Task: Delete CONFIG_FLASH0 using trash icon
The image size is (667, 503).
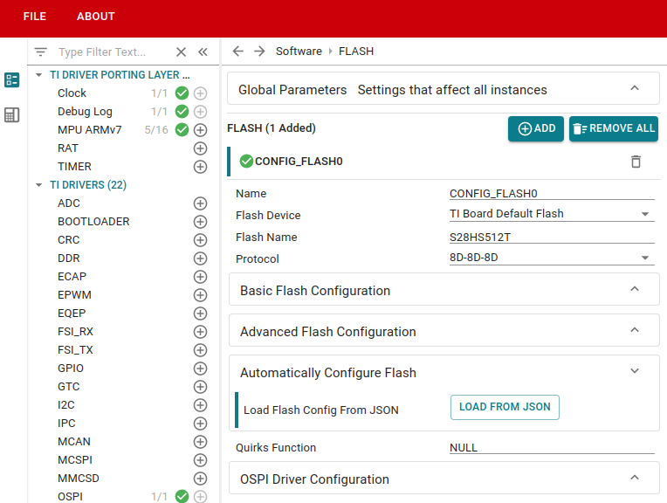Action: point(636,162)
